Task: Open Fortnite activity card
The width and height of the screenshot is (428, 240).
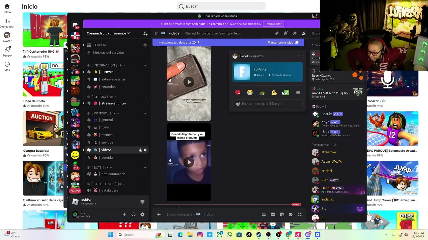Action: 267,72
